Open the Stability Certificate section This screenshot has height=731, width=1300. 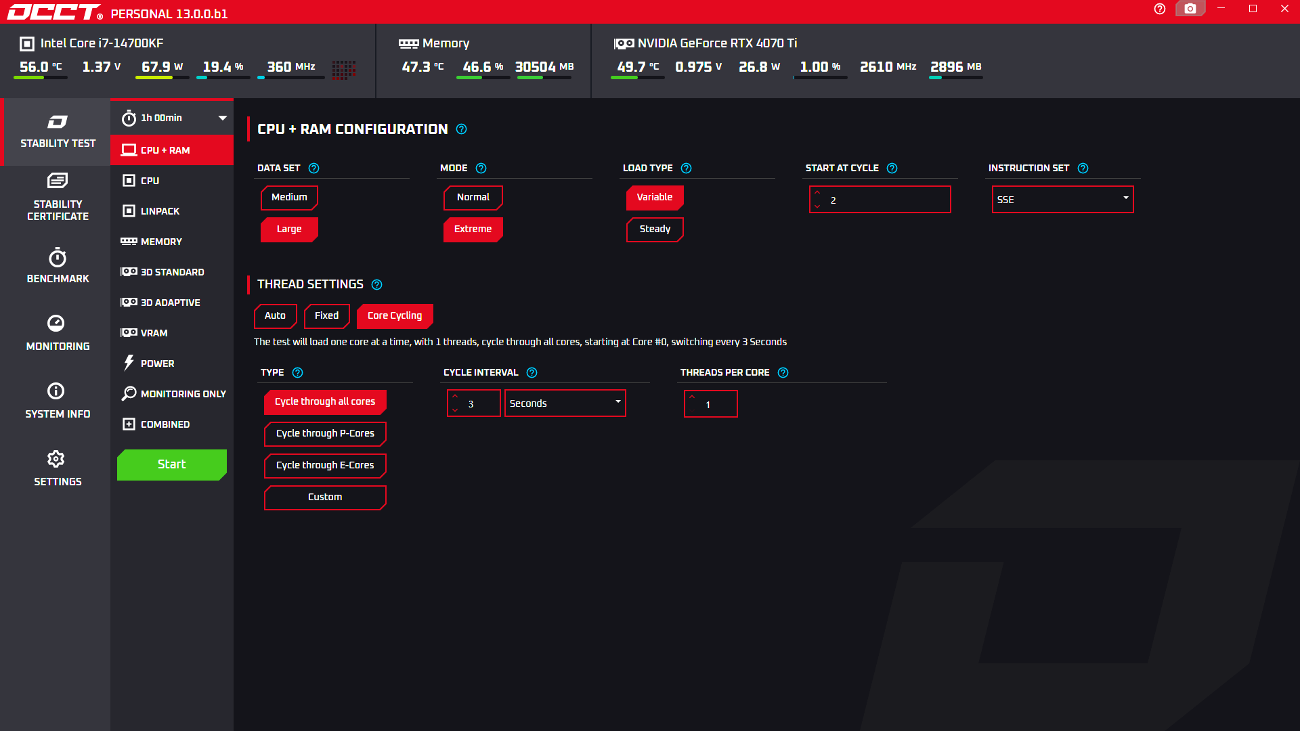tap(57, 198)
